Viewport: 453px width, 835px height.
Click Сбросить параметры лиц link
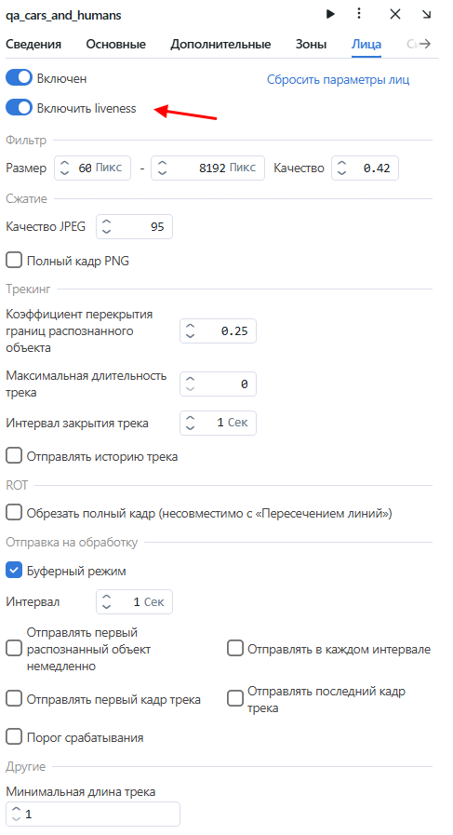click(x=338, y=80)
